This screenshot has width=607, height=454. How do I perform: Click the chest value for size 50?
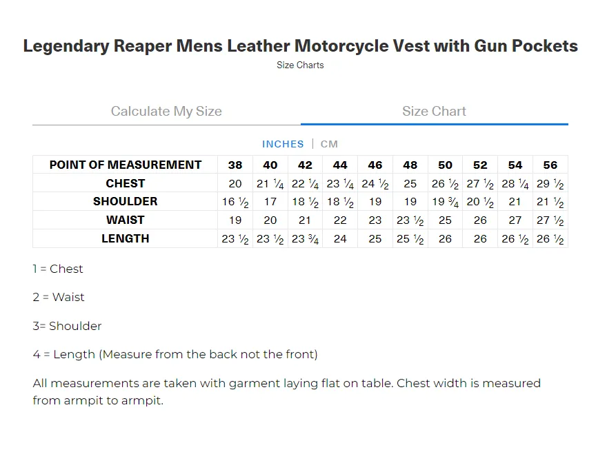[445, 184]
